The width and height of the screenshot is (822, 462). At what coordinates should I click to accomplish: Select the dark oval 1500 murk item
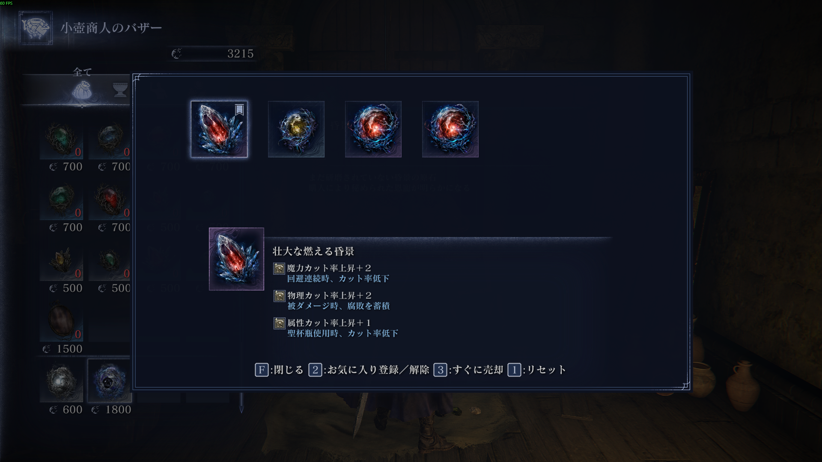[x=61, y=320]
